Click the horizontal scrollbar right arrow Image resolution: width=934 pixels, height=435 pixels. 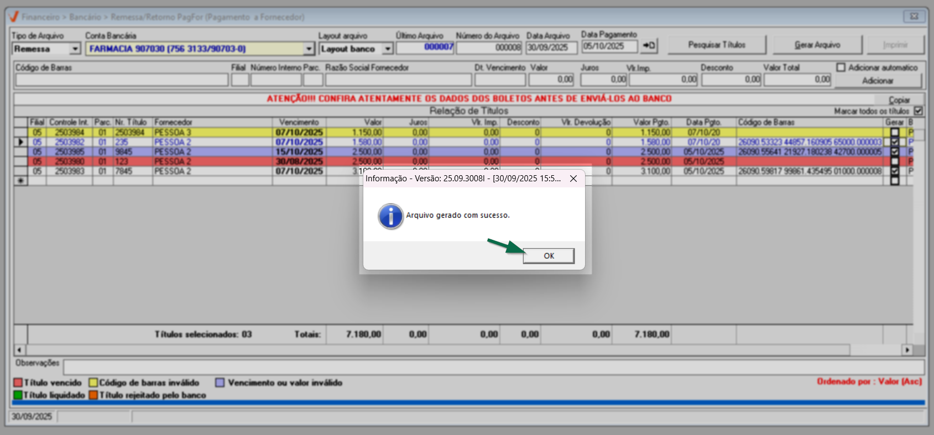(x=907, y=350)
